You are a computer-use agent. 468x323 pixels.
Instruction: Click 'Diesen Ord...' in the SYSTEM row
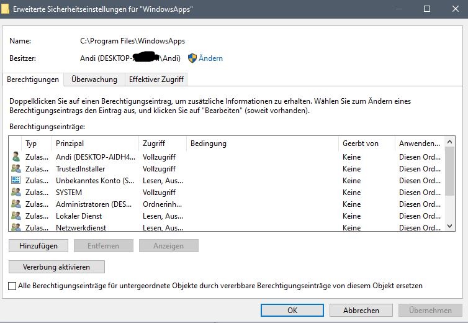click(x=420, y=193)
